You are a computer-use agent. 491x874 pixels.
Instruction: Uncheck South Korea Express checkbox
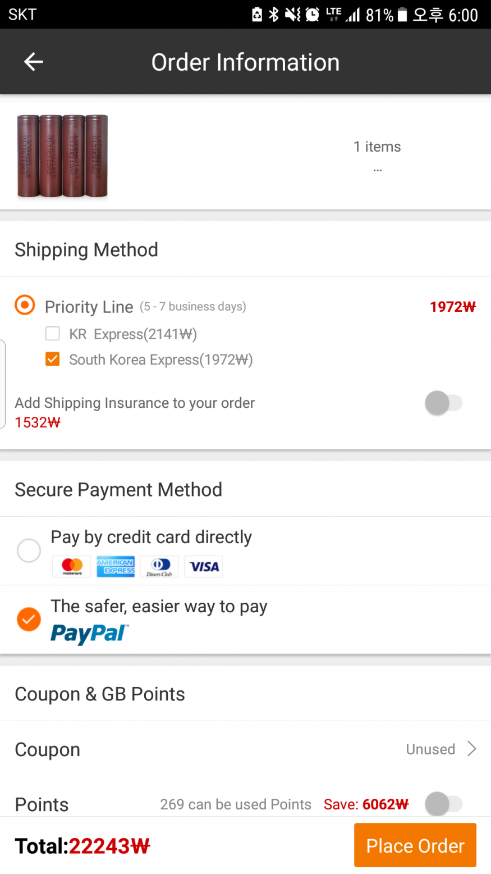[x=53, y=359]
